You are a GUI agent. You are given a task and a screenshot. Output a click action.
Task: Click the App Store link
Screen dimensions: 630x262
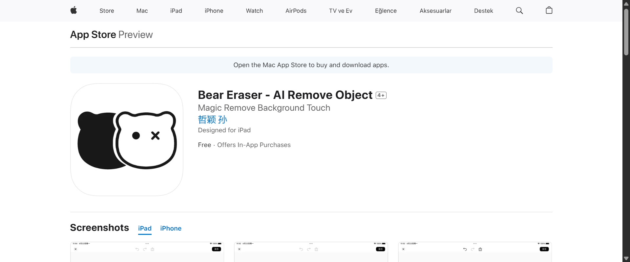tap(93, 34)
